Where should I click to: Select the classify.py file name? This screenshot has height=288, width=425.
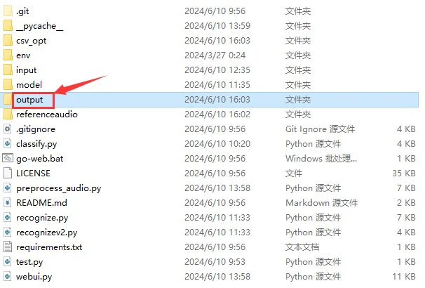[36, 144]
